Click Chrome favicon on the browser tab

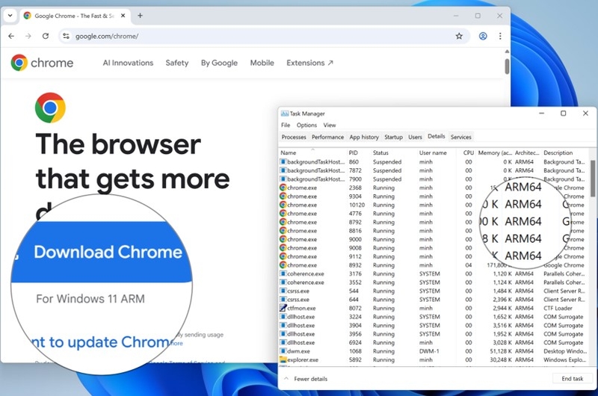point(27,16)
